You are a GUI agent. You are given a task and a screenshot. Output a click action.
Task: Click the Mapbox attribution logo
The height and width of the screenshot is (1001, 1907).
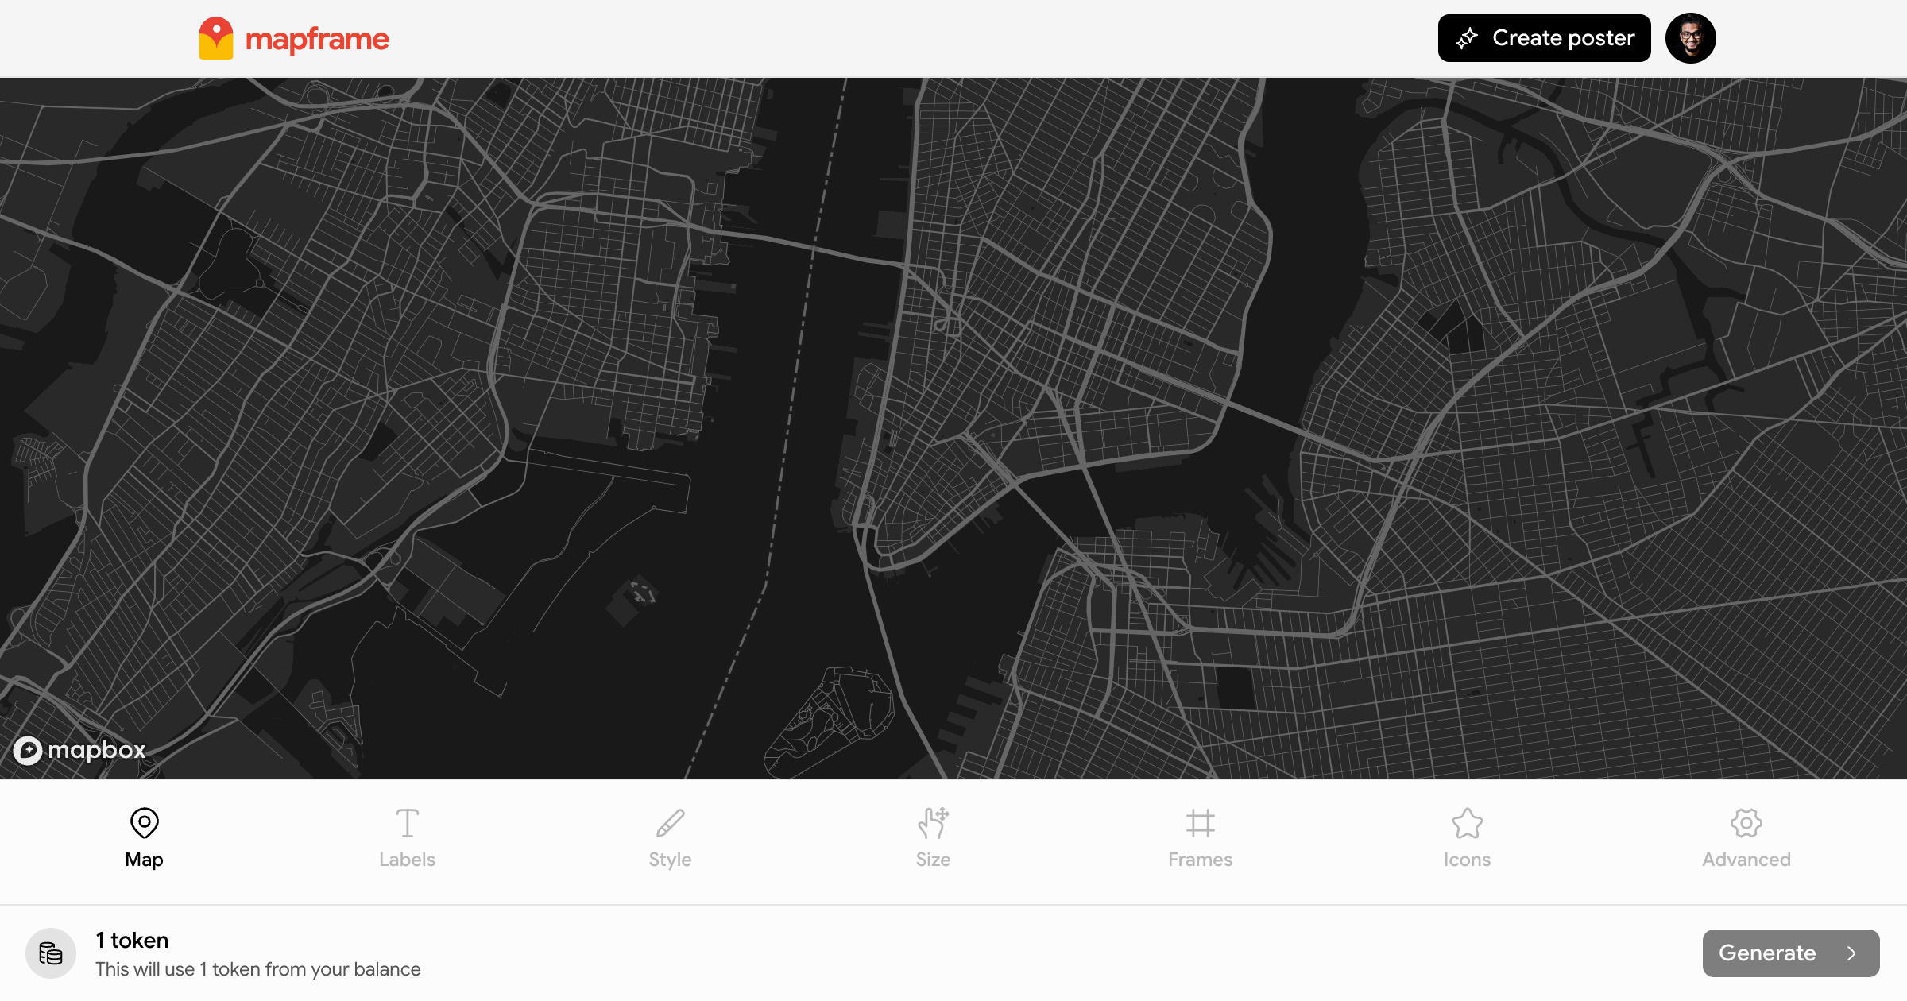coord(79,750)
